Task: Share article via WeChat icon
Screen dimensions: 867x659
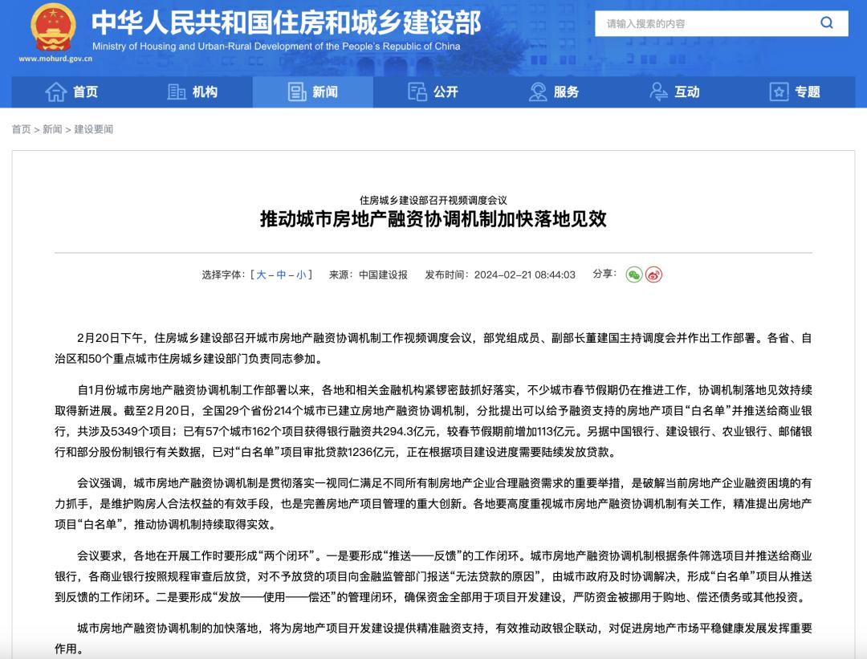Action: tap(633, 275)
